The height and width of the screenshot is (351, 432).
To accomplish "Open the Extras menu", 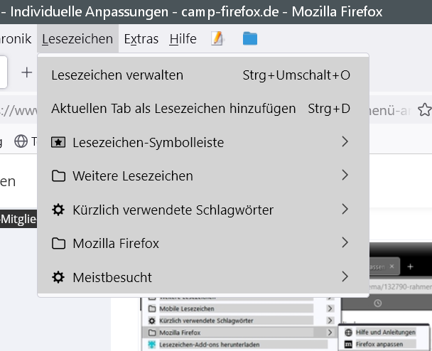I will [141, 39].
